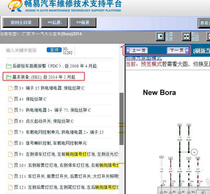The width and height of the screenshot is (210, 194).
Task: Click the open folder icon of 基本装备
Action: click(9, 77)
